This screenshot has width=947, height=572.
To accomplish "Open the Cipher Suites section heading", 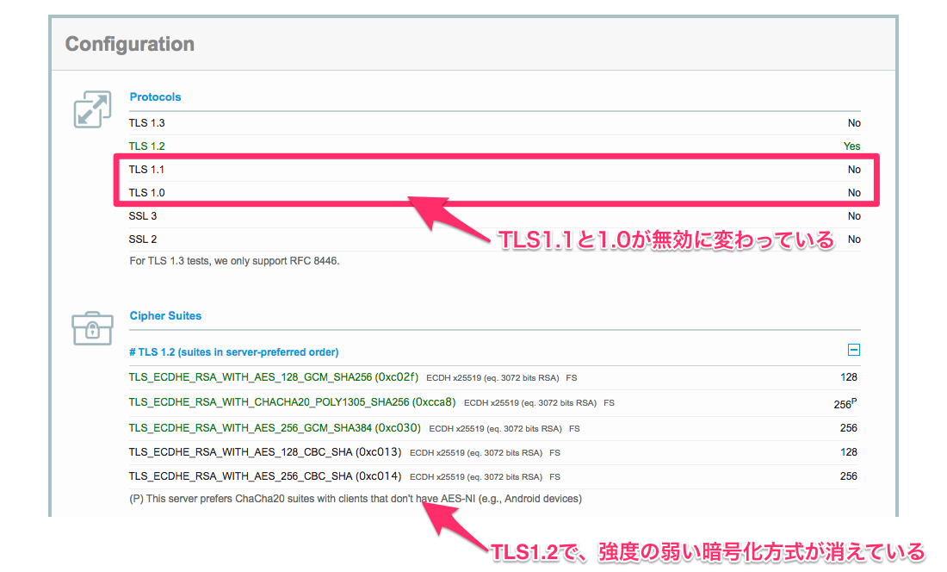I will pos(165,316).
